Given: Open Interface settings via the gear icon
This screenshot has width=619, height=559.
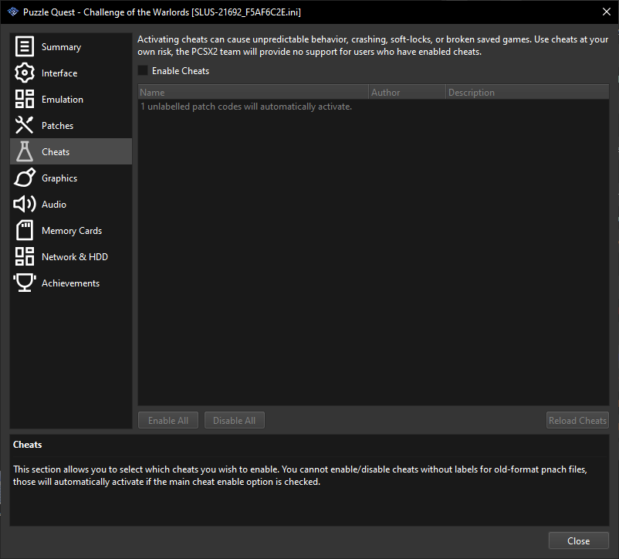Looking at the screenshot, I should (x=24, y=73).
